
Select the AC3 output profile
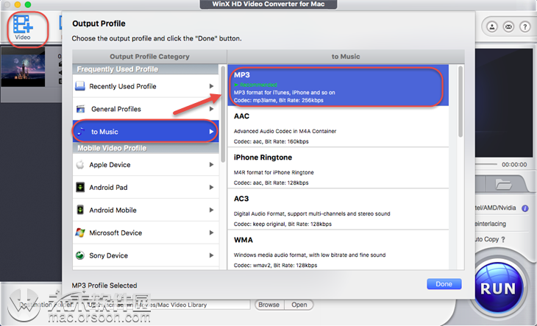(338, 209)
